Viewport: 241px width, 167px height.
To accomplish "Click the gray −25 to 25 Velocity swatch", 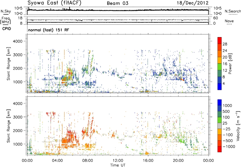I will [x=220, y=126].
